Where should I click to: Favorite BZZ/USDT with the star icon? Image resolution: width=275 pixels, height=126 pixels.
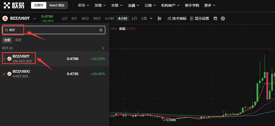(x=4, y=59)
